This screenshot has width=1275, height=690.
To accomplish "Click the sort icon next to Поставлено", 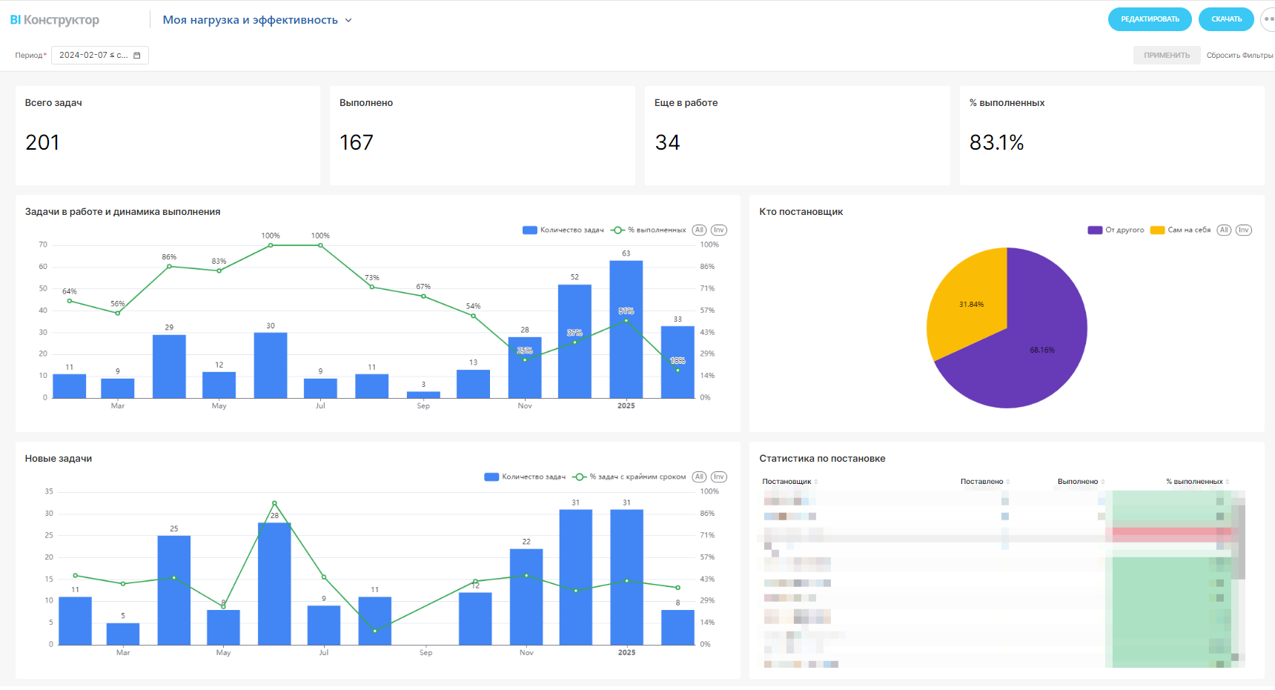I will 1008,482.
